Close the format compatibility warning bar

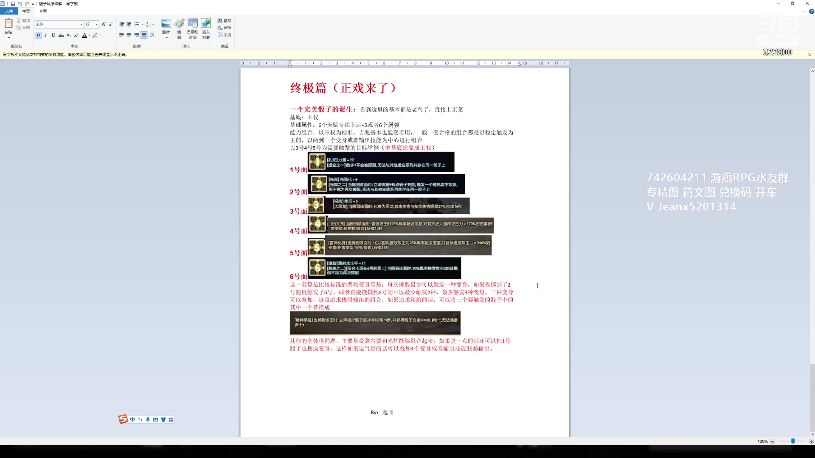pos(809,54)
